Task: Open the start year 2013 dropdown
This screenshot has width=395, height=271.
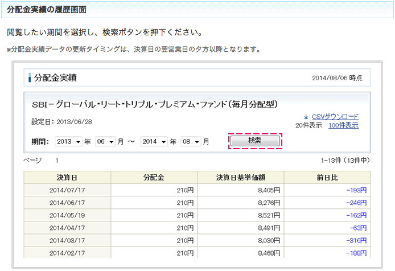Action: pyautogui.click(x=68, y=142)
